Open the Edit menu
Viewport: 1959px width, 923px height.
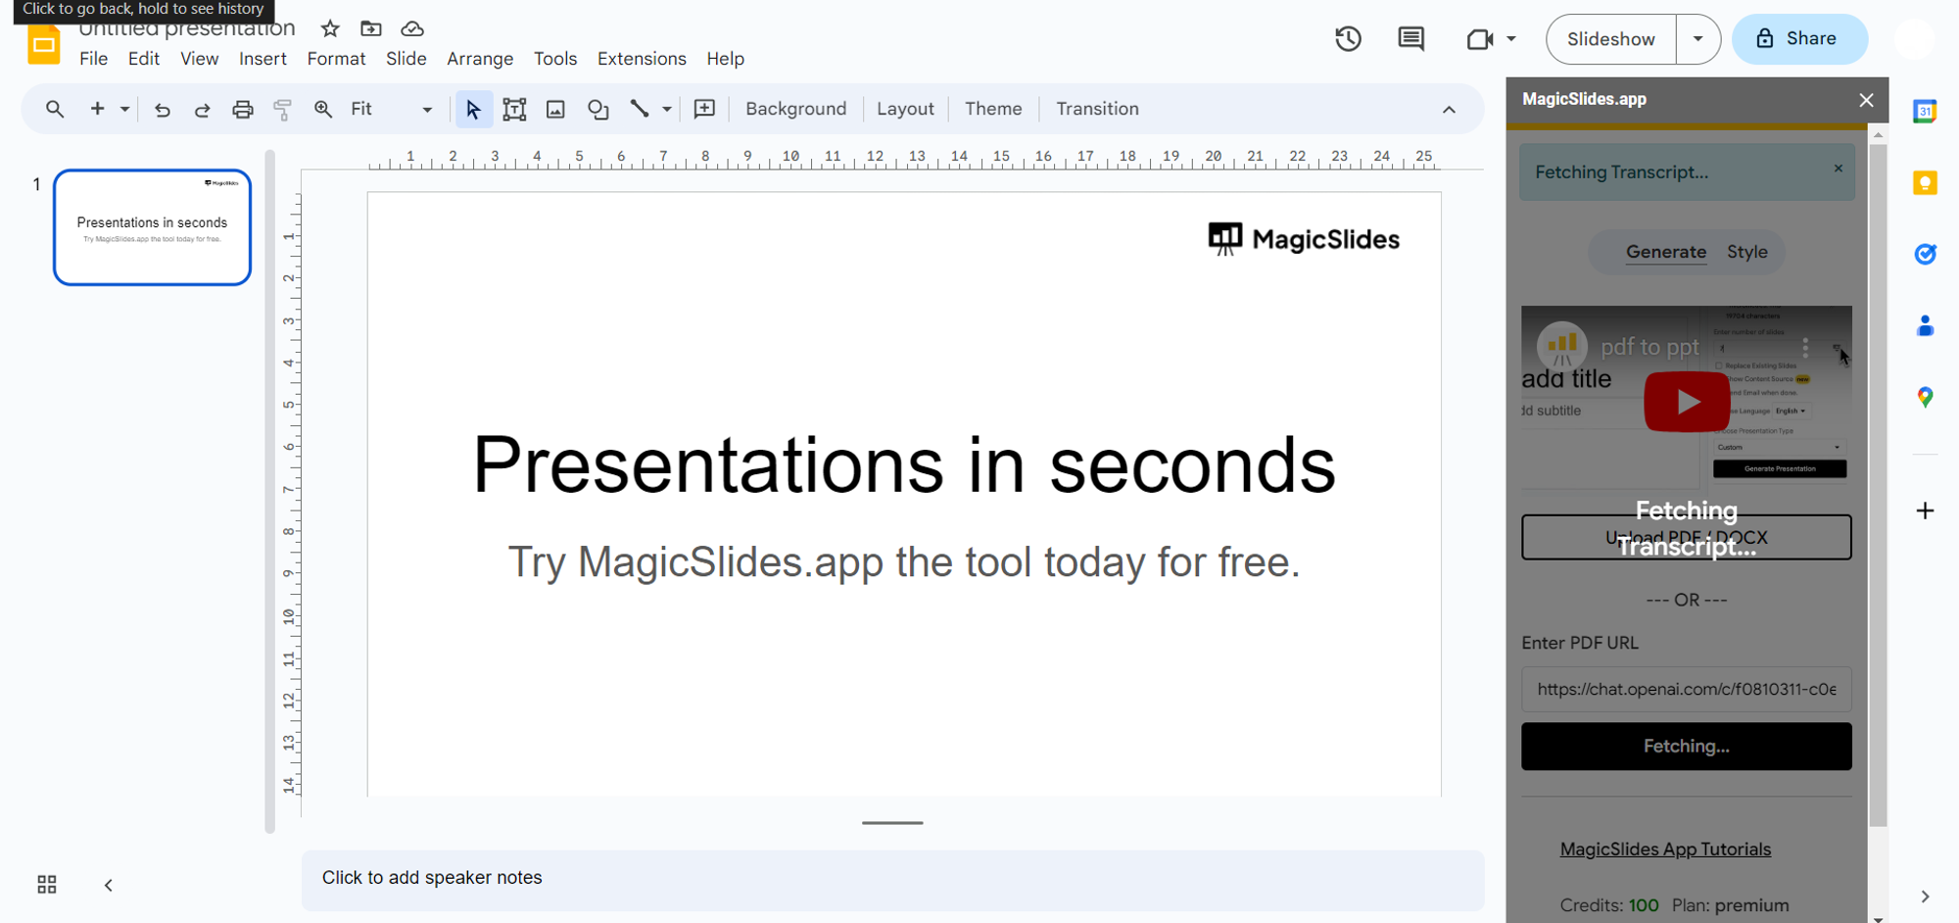(143, 59)
